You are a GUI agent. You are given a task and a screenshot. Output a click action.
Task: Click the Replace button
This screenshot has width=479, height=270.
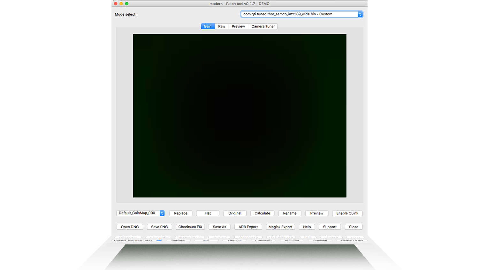181,213
